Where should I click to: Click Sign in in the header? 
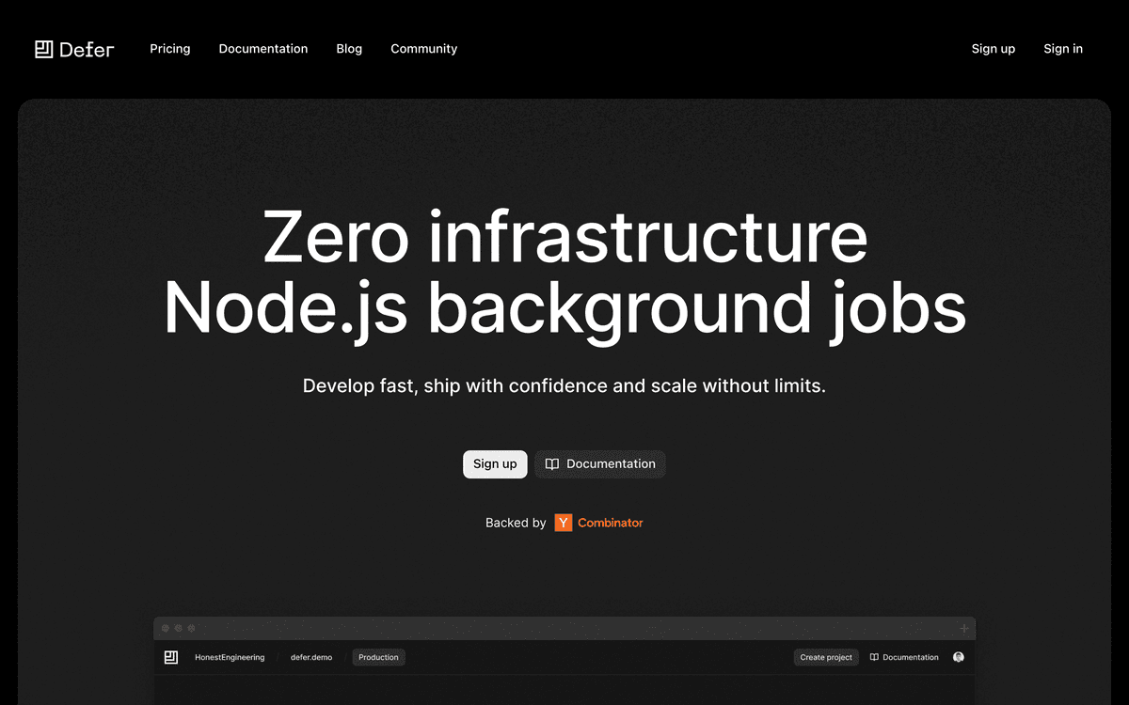coord(1063,49)
